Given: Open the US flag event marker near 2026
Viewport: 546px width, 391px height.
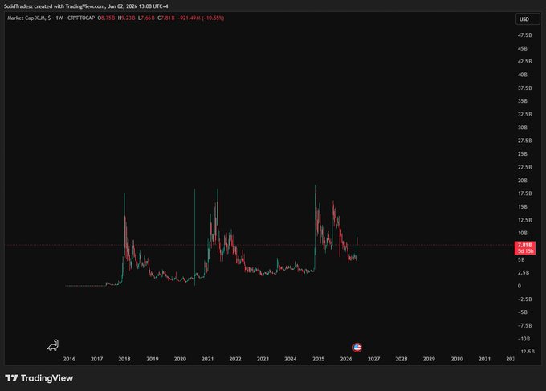Looking at the screenshot, I should [357, 347].
